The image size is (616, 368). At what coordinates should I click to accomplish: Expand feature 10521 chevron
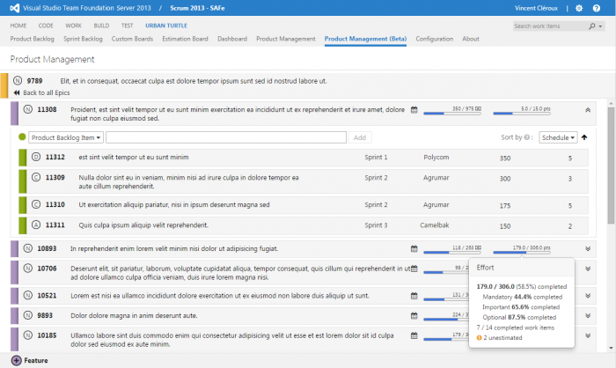tap(588, 296)
